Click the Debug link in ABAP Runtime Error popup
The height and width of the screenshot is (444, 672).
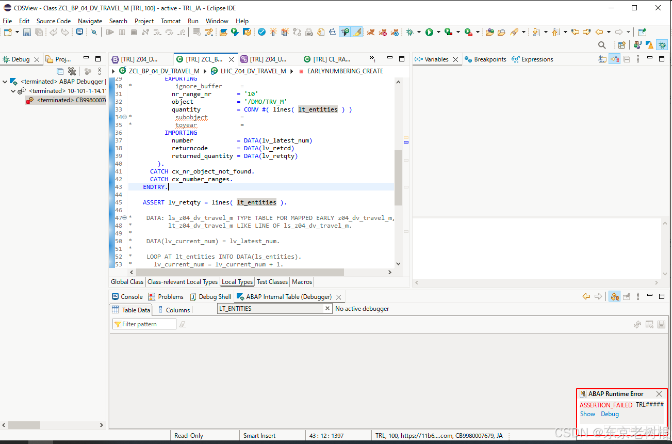click(610, 414)
